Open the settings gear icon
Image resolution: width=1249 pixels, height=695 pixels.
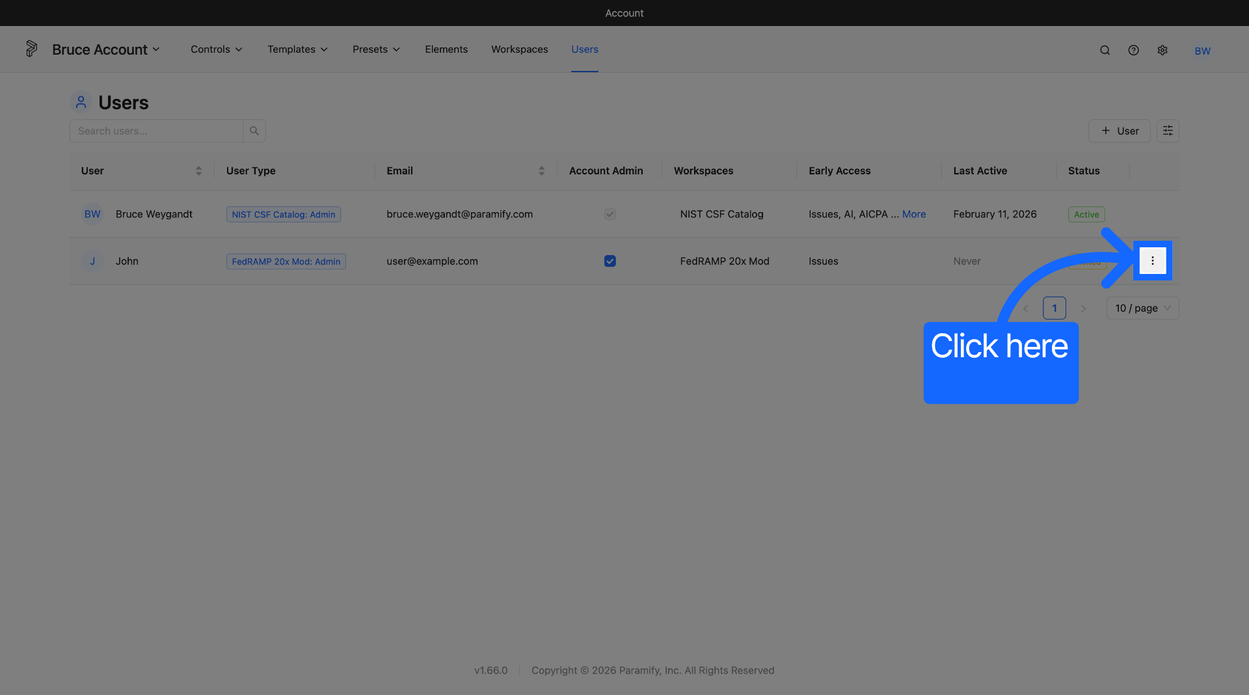1162,50
